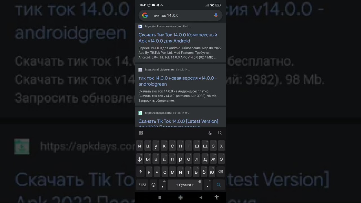Open the emoji smiley keyboard

coord(153,185)
